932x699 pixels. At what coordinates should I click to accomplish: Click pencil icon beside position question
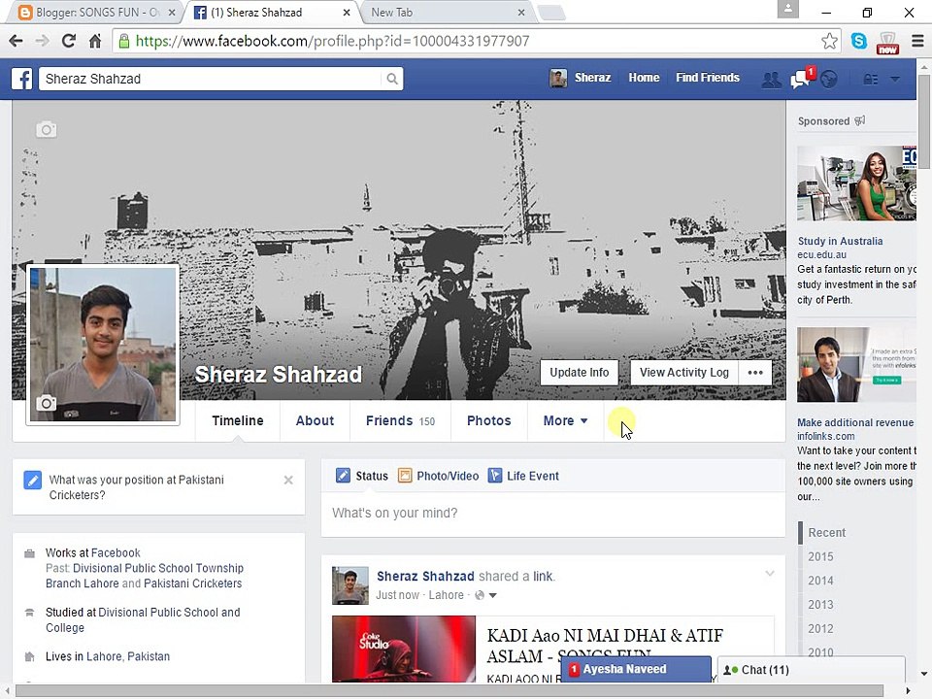[33, 480]
